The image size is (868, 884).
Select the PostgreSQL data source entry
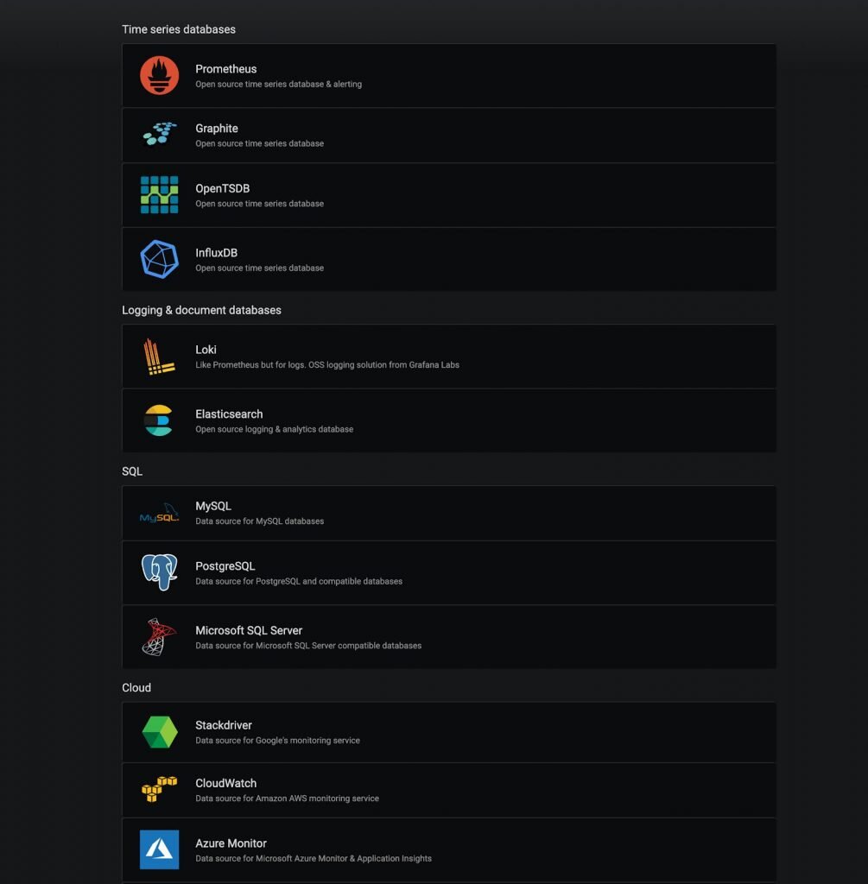pyautogui.click(x=449, y=572)
